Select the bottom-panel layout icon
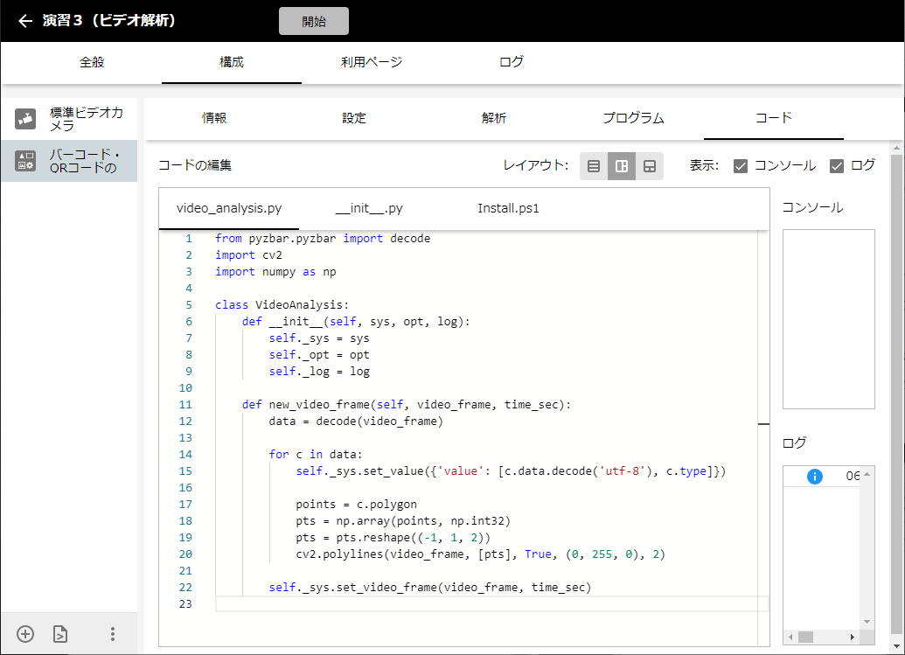The image size is (905, 655). (x=650, y=165)
